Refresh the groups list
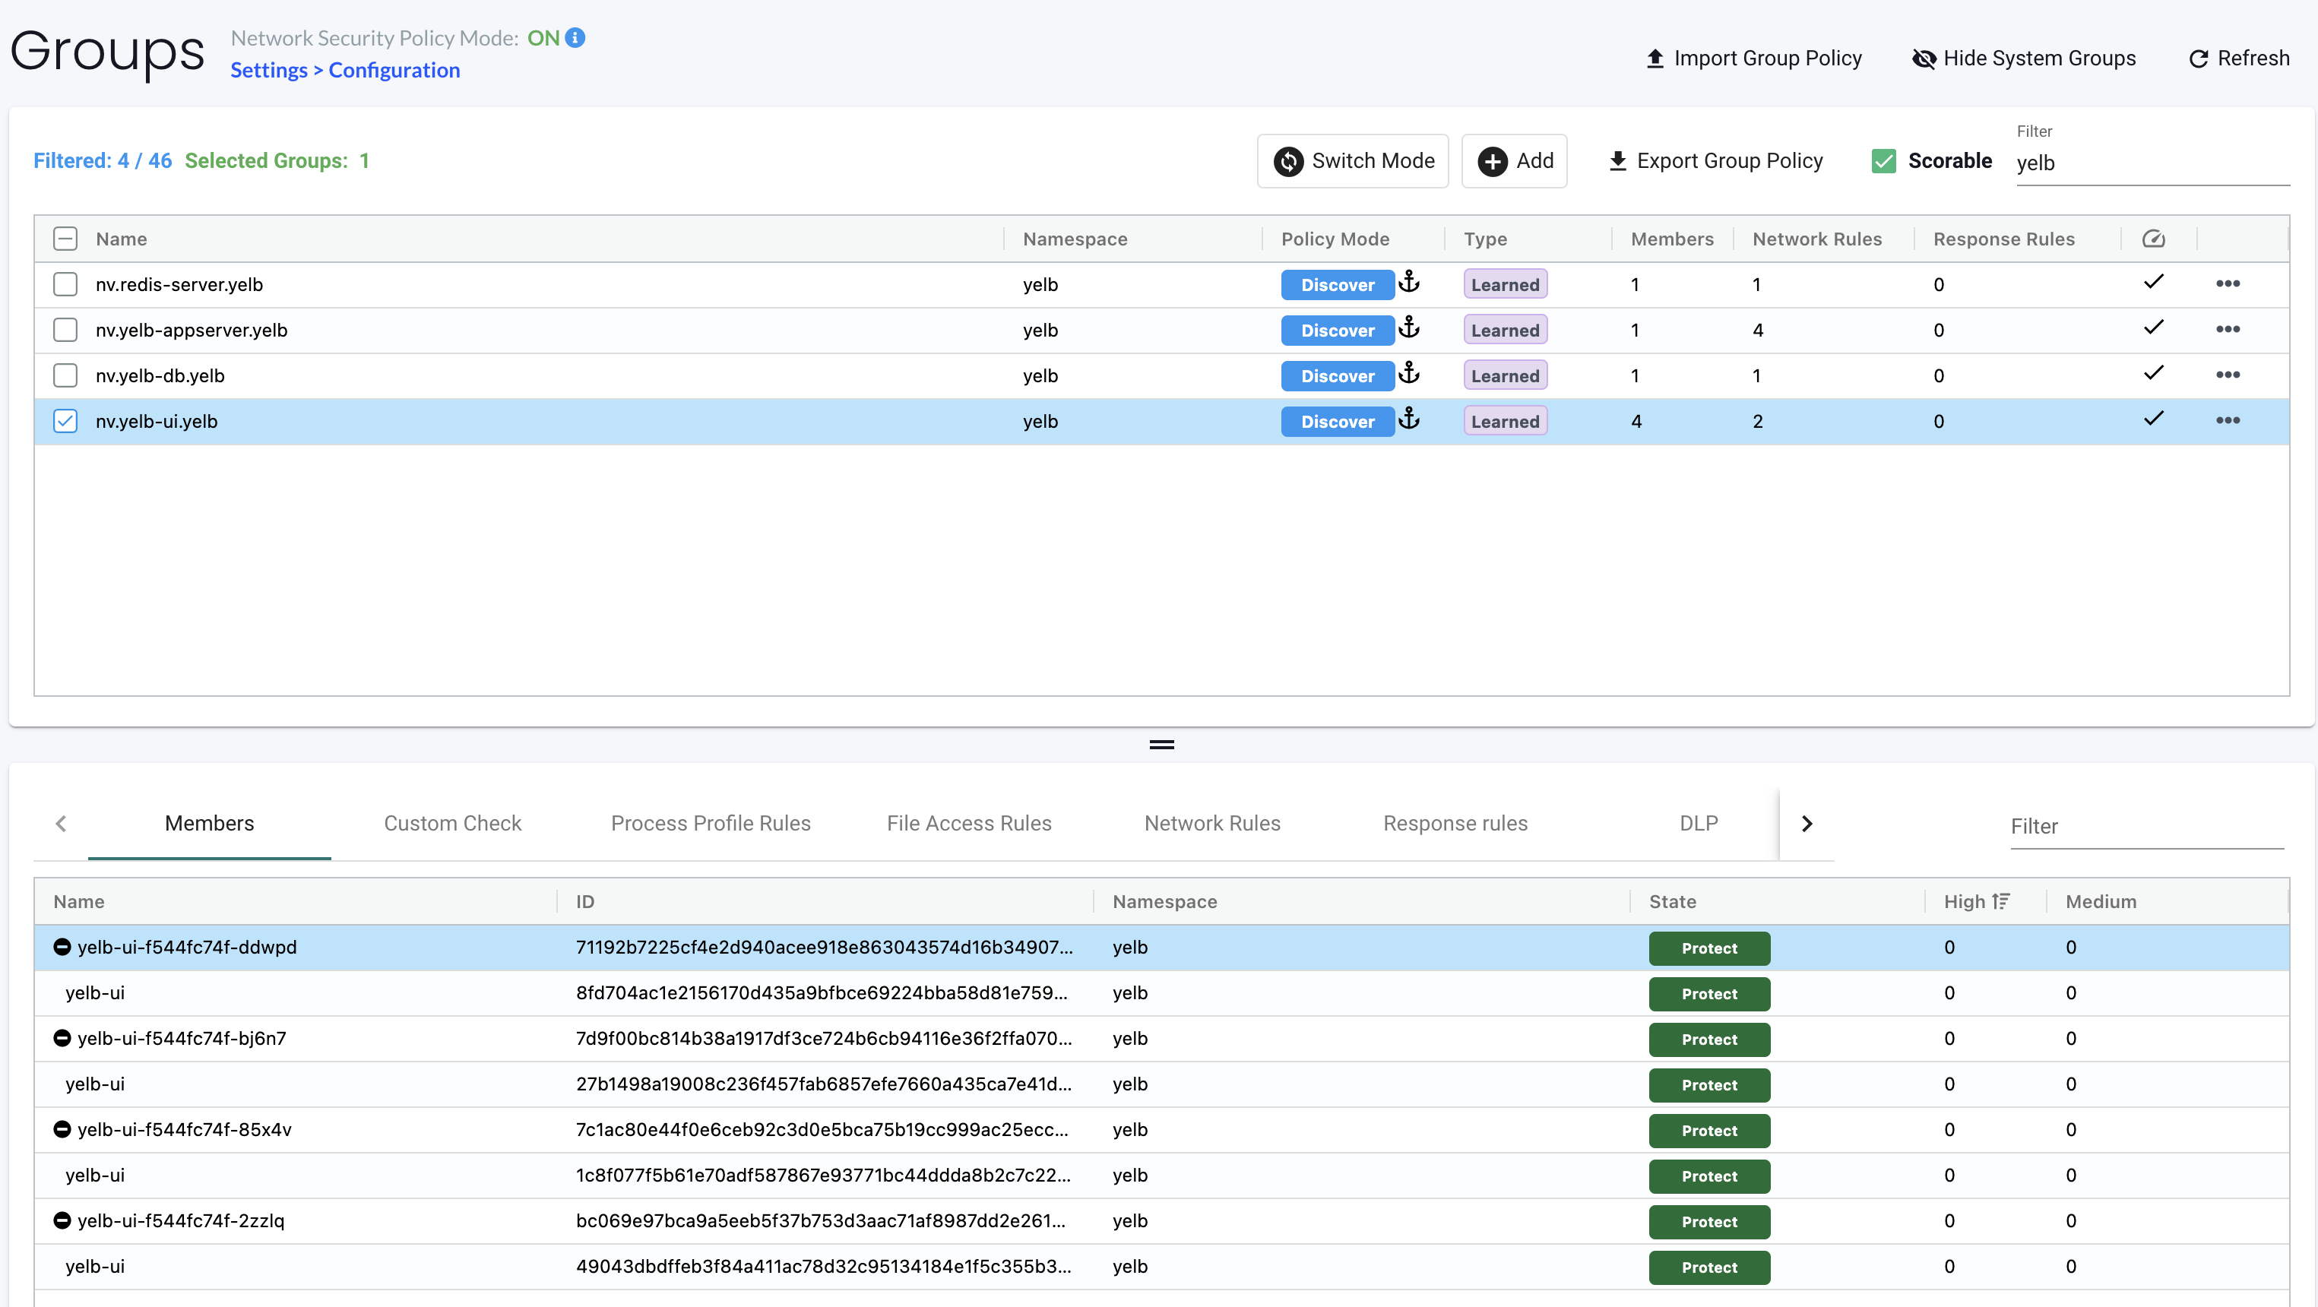 pyautogui.click(x=2239, y=59)
